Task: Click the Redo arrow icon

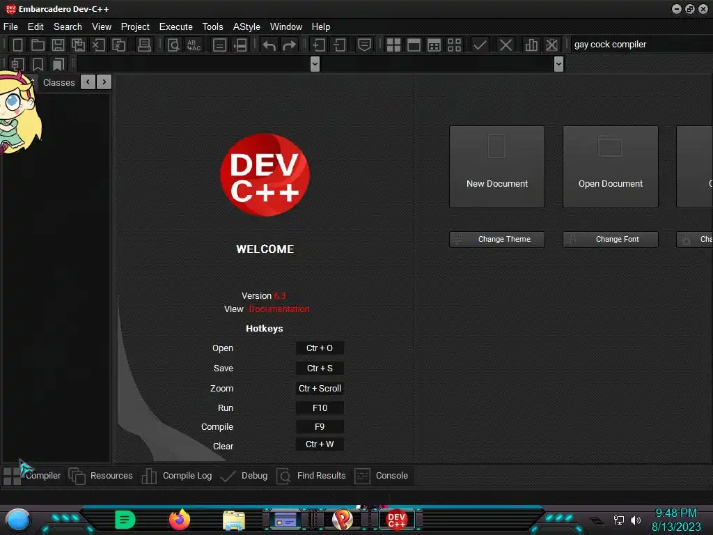Action: pyautogui.click(x=289, y=45)
